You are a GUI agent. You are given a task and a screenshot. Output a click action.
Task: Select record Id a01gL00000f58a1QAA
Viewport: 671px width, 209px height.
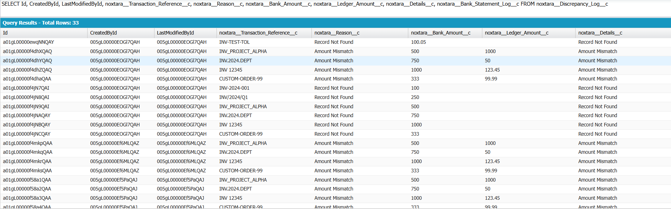pyautogui.click(x=27, y=180)
